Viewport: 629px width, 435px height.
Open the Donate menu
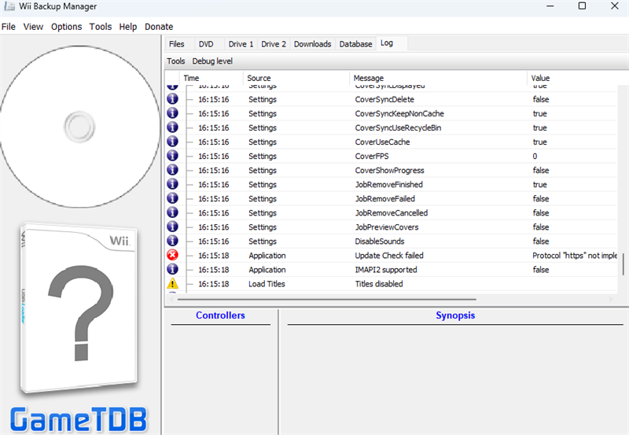coord(160,27)
